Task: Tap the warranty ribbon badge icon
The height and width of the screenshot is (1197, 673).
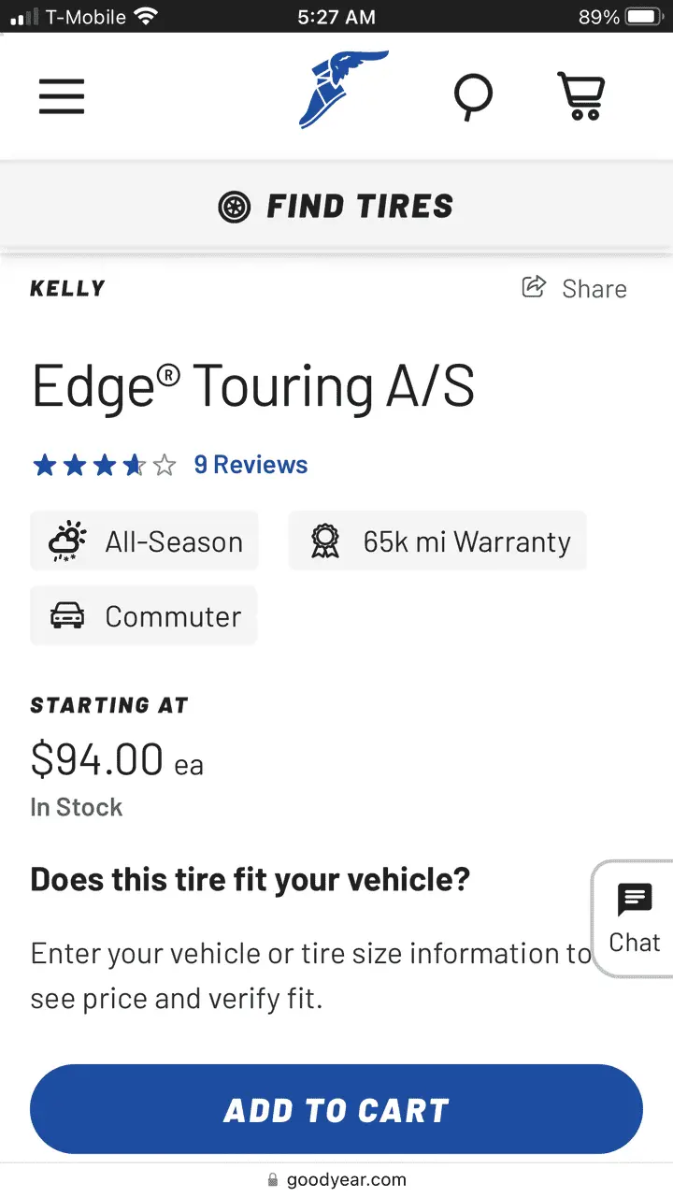Action: [325, 541]
